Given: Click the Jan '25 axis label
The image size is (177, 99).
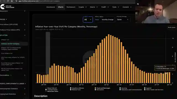Looking at the screenshot, I should point(169,85).
